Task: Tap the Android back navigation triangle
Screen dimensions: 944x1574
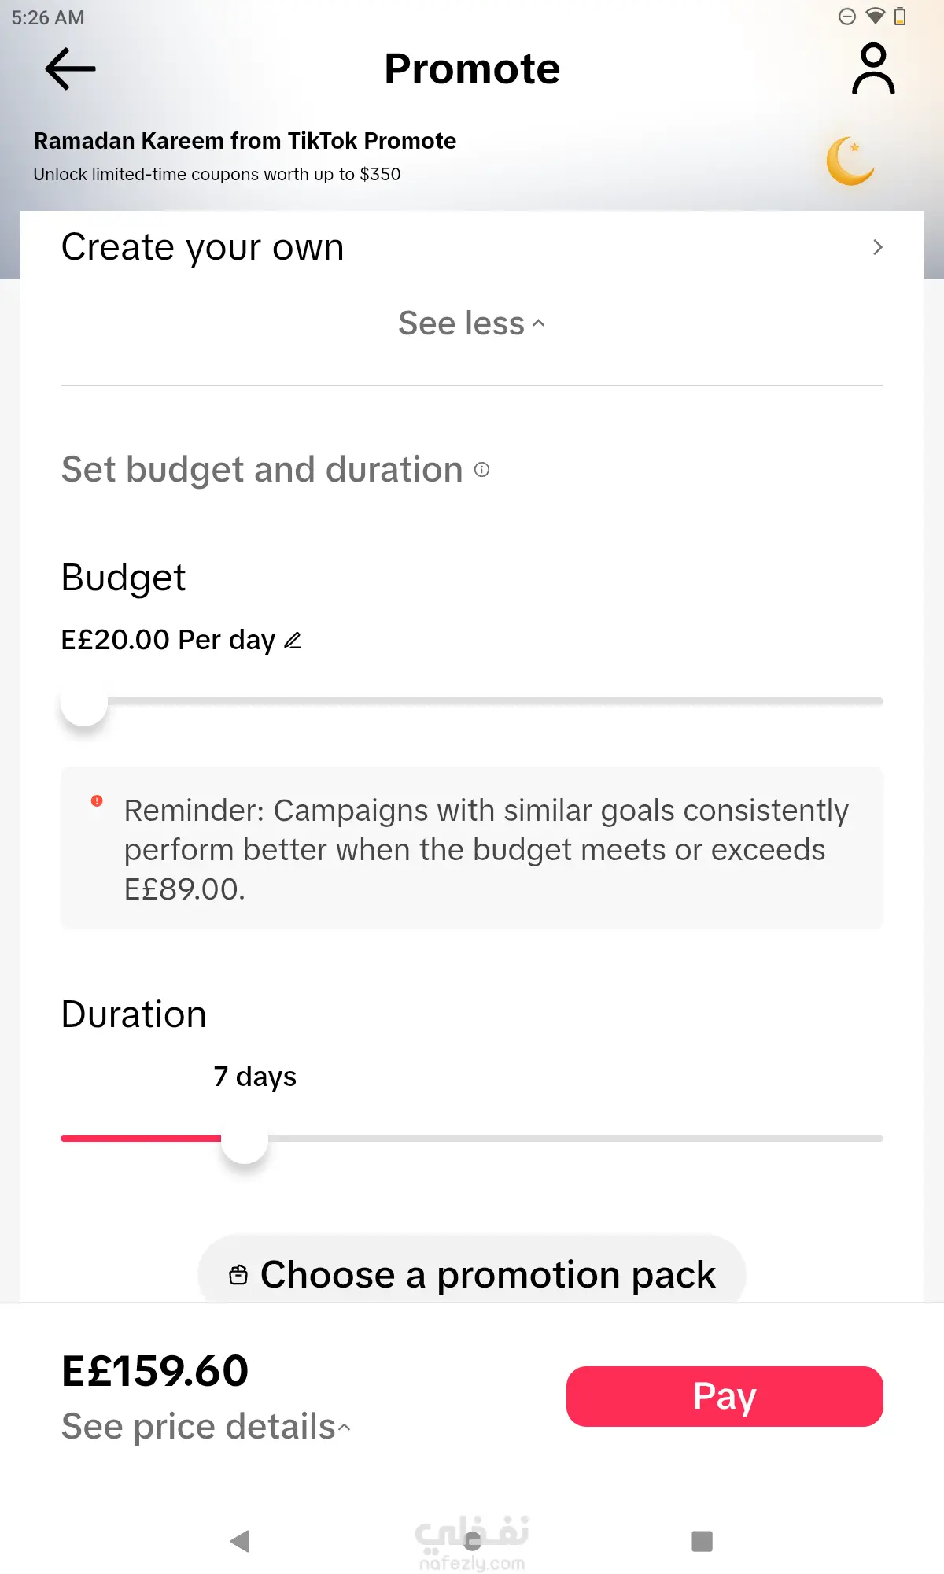Action: [240, 1541]
